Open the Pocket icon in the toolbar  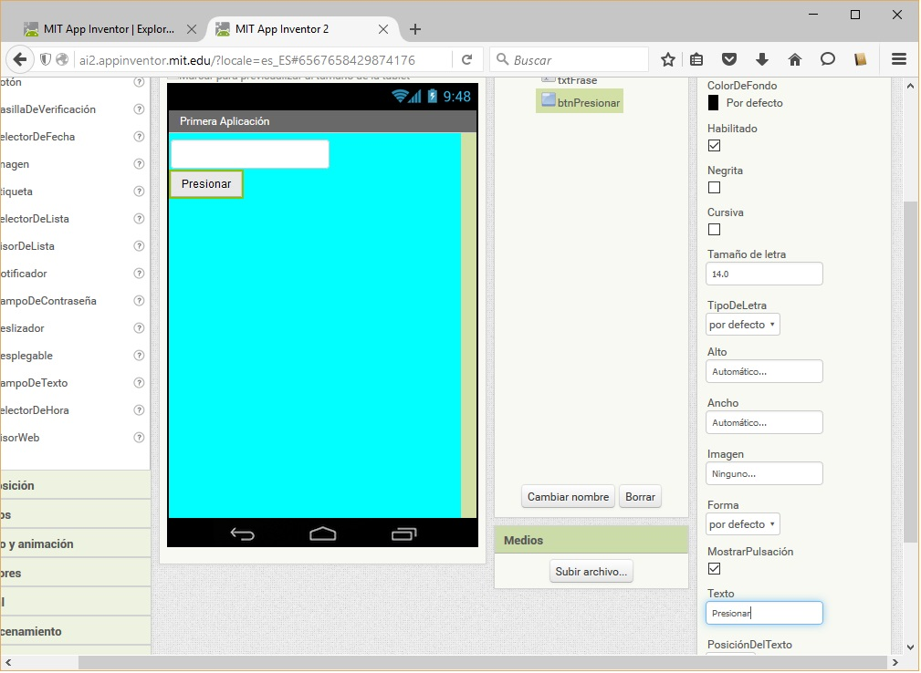(x=729, y=59)
